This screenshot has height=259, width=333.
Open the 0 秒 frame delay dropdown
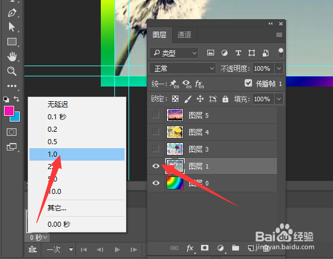point(38,238)
